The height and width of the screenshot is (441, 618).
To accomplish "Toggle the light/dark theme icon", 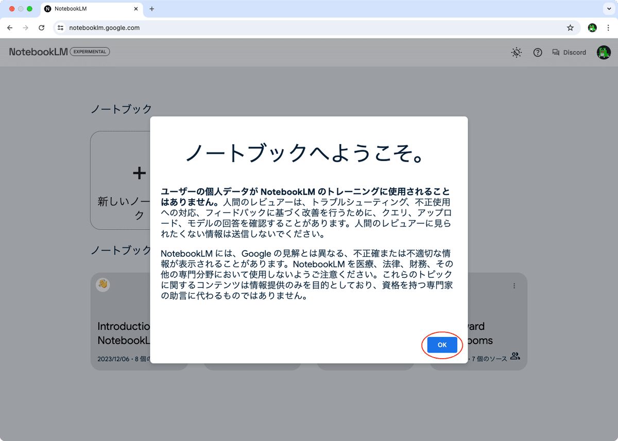I will [x=517, y=52].
